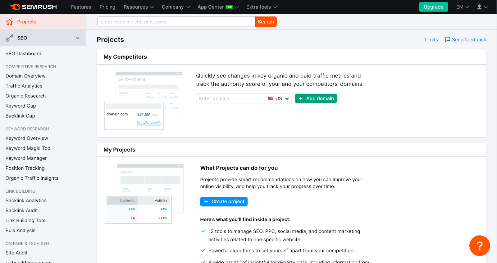497x263 pixels.
Task: Open the user account icon menu
Action: pos(482,7)
